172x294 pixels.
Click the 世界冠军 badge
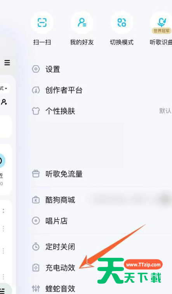(x=162, y=31)
